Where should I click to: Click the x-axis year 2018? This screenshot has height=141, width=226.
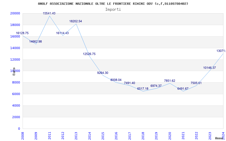click(143, 136)
